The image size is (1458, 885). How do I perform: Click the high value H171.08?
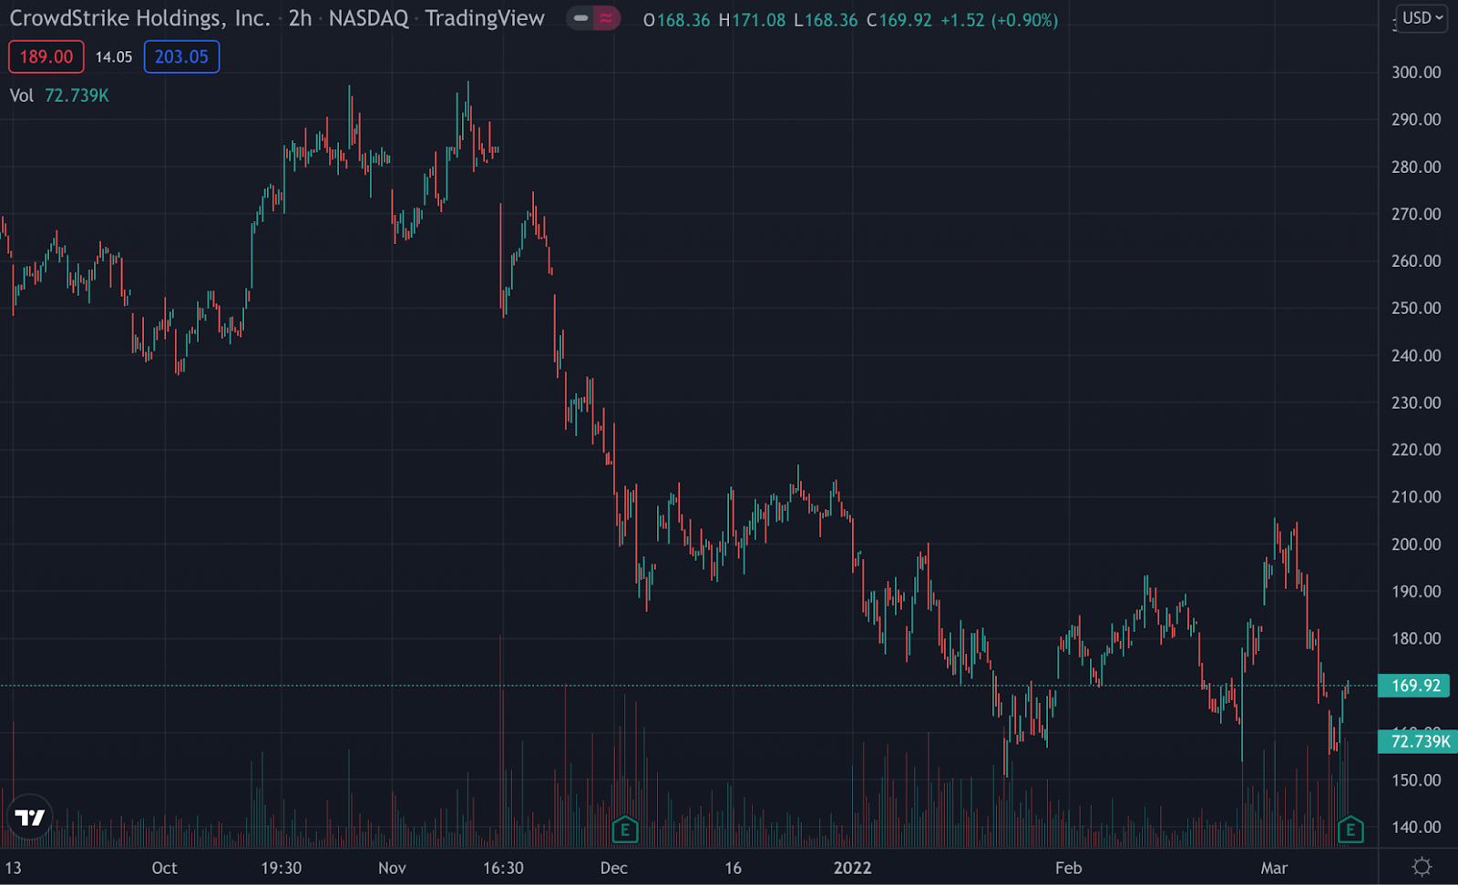752,20
